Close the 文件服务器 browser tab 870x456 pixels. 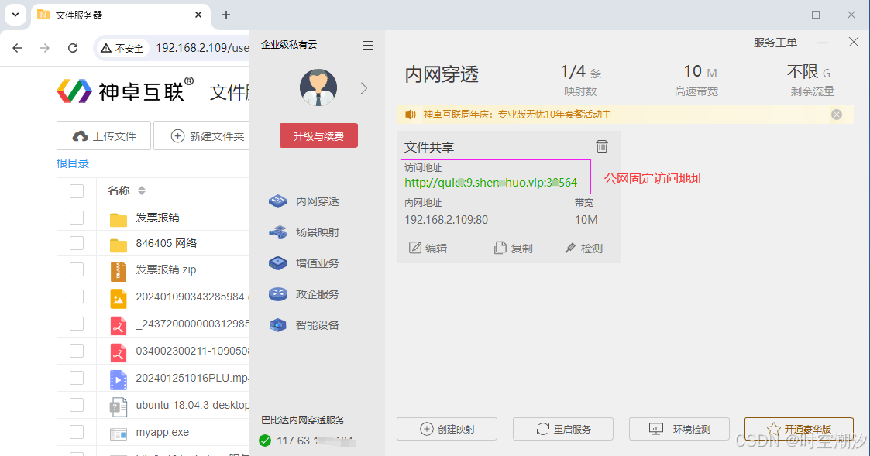pyautogui.click(x=198, y=15)
